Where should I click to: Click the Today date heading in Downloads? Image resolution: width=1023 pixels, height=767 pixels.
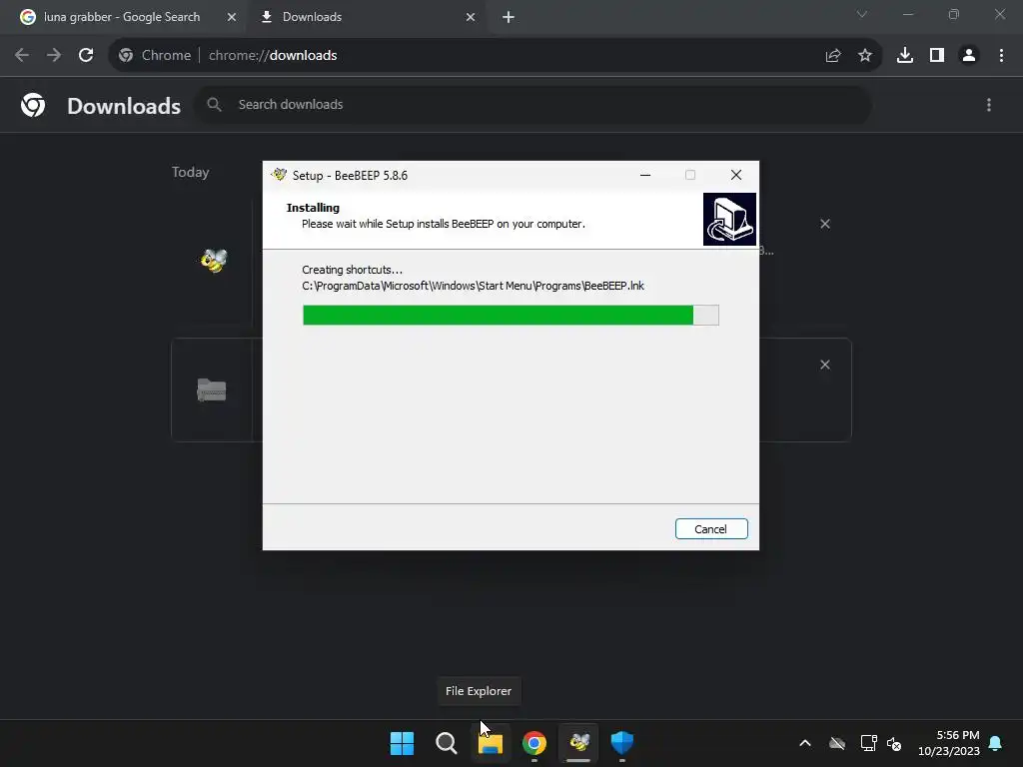click(191, 172)
